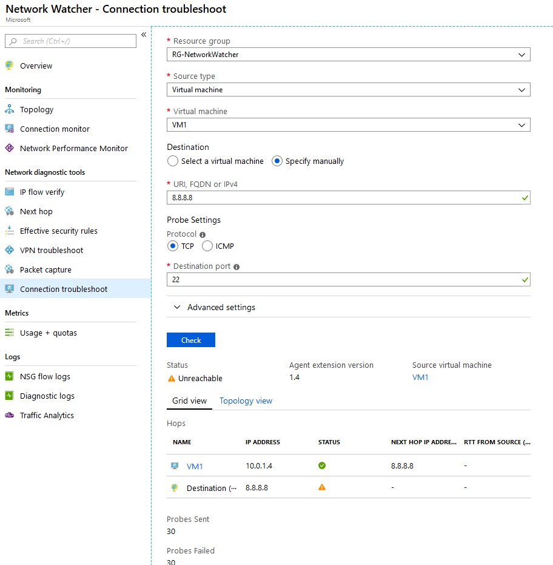The image size is (553, 565).
Task: Open VPN troubleshoot icon
Action: point(9,250)
